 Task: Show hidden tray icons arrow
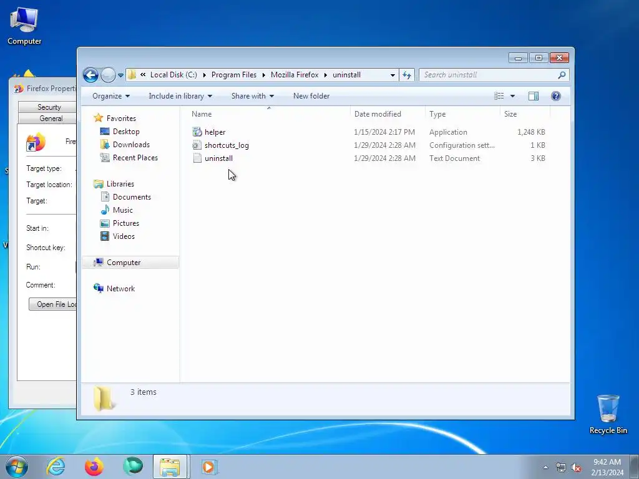(x=545, y=467)
